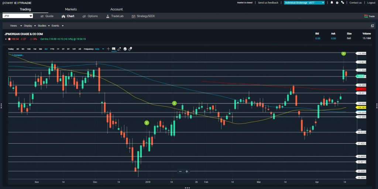
Task: Select 2Y time range
Action: 63,49
